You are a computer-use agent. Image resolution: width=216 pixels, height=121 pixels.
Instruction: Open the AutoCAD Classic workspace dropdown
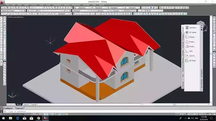pyautogui.click(x=11, y=11)
